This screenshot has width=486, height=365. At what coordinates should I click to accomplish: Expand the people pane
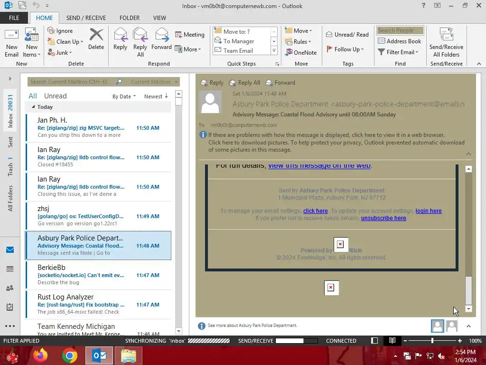coord(468,326)
